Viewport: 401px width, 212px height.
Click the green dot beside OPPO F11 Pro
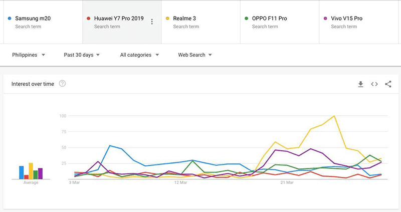point(246,19)
